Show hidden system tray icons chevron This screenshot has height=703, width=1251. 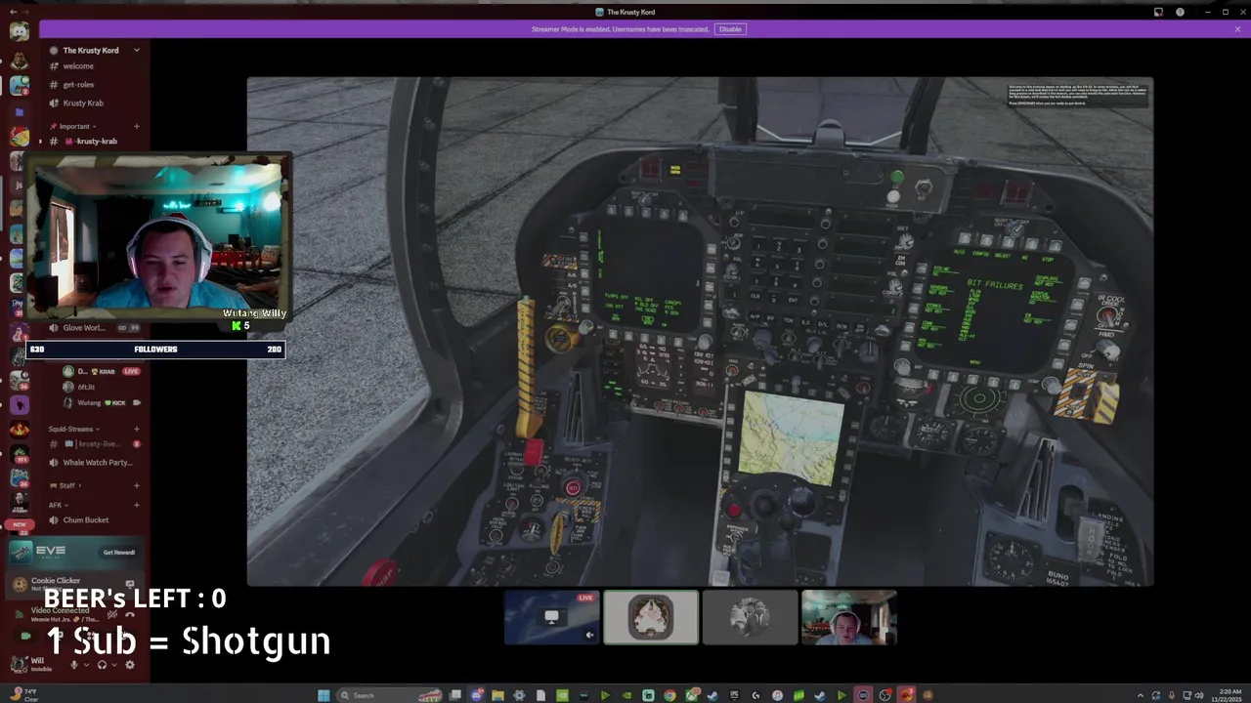click(x=1140, y=695)
